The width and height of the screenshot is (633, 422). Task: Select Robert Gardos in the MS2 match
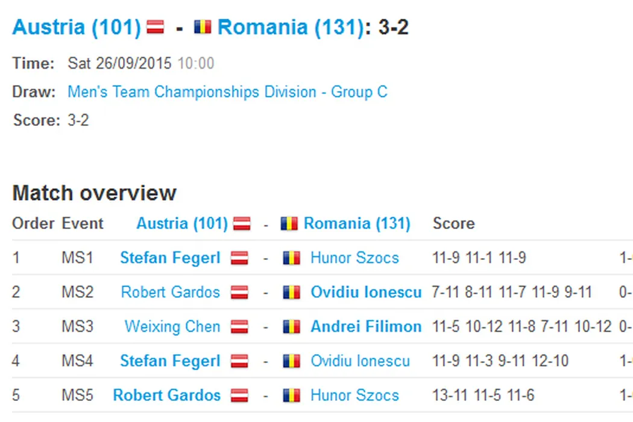point(171,293)
